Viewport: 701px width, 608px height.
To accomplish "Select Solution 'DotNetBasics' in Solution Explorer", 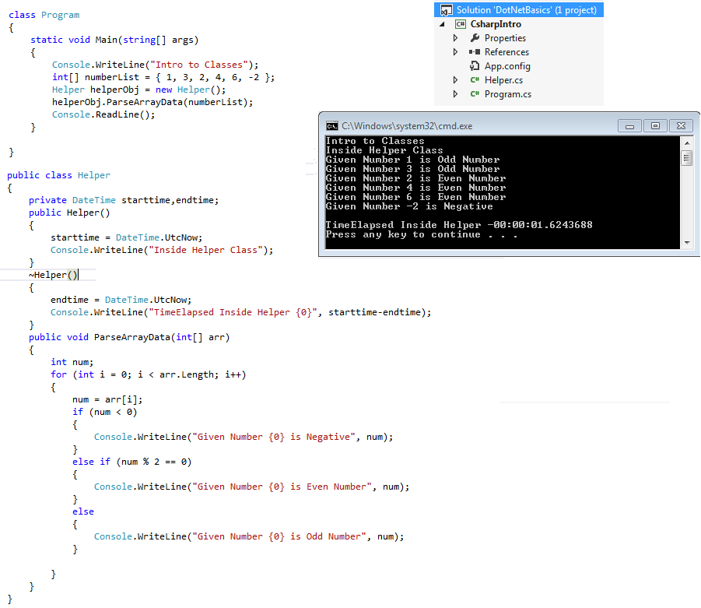I will coord(523,9).
